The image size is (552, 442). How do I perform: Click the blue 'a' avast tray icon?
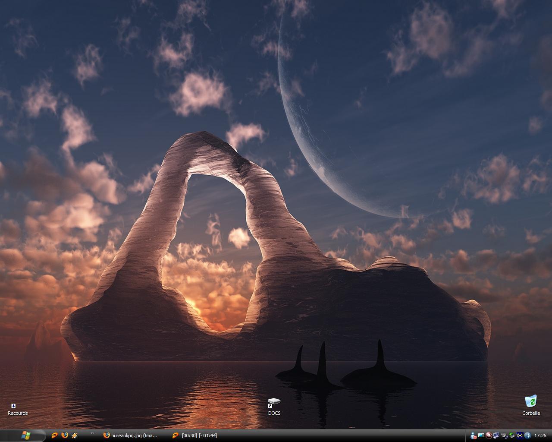point(528,436)
